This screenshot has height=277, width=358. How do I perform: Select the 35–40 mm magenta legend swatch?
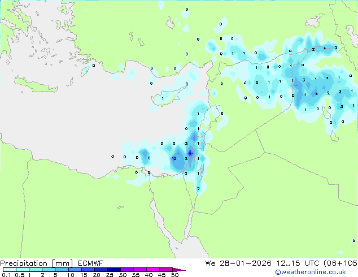[x=139, y=270]
